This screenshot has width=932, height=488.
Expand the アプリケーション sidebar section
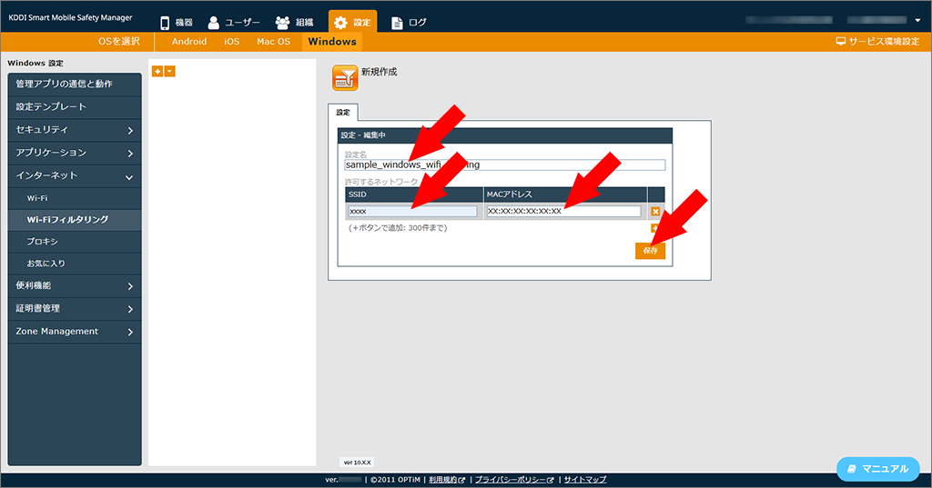click(x=75, y=154)
